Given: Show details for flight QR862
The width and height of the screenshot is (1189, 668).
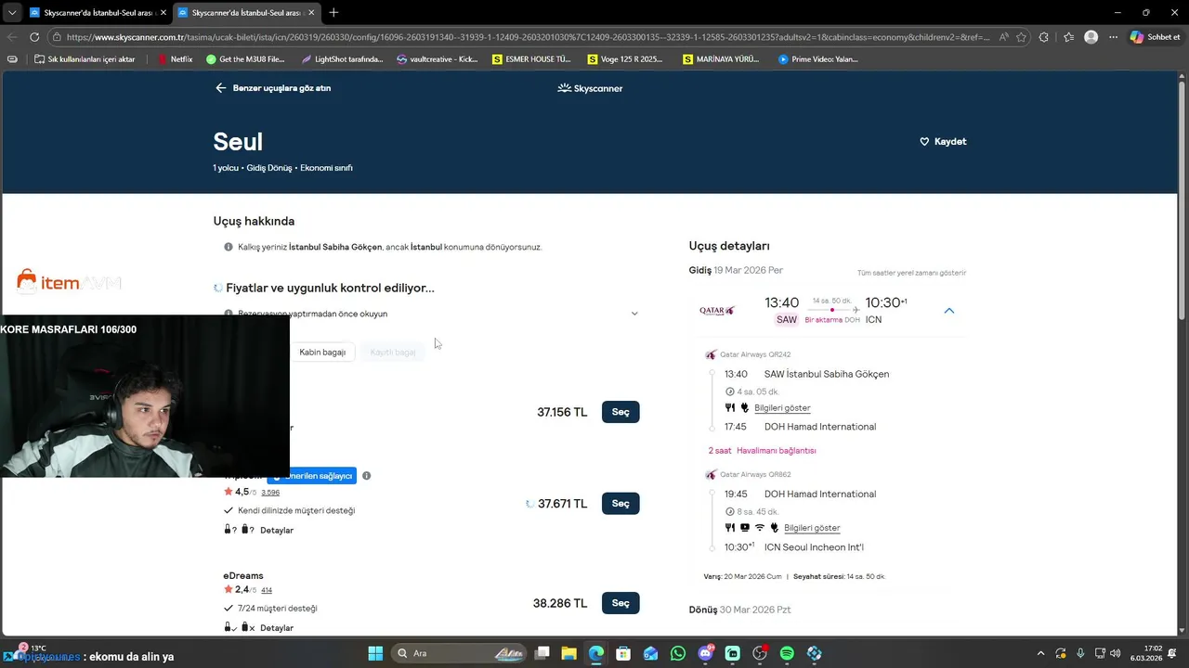Looking at the screenshot, I should point(812,528).
